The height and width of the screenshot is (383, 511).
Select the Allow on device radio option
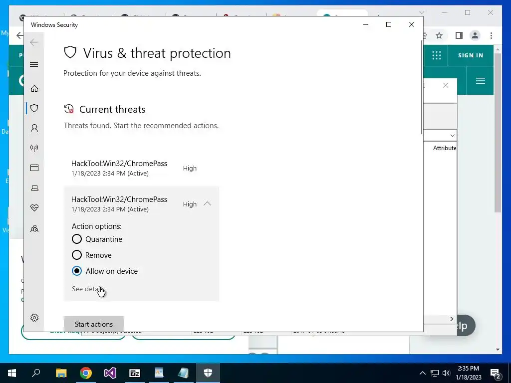click(76, 271)
